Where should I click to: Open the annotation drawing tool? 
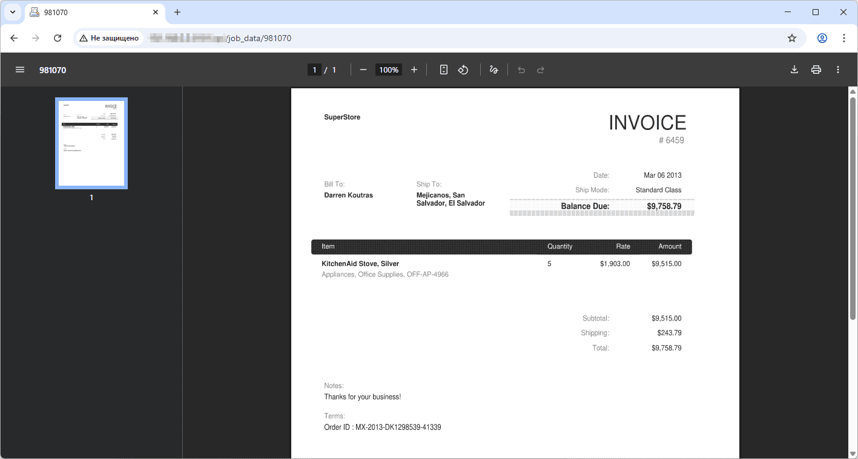[493, 70]
